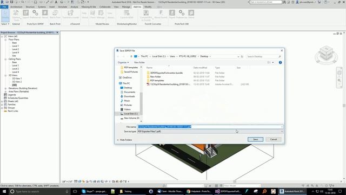Expand Families in Project Browser
This screenshot has height=195, width=346.
pyautogui.click(x=2, y=105)
